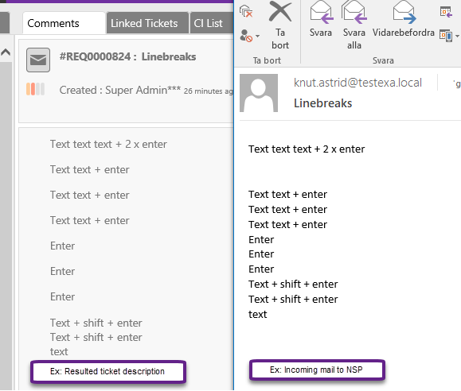This screenshot has height=391, width=461.
Task: Click the meeting reply icon
Action: pos(446,12)
